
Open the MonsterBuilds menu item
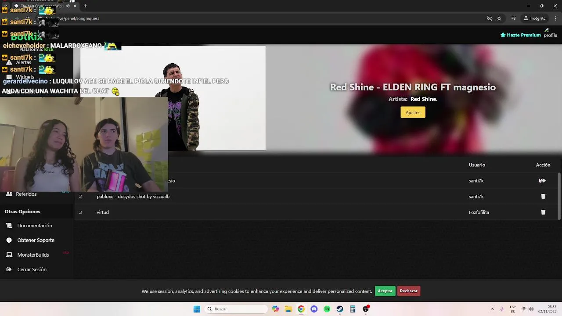33,255
